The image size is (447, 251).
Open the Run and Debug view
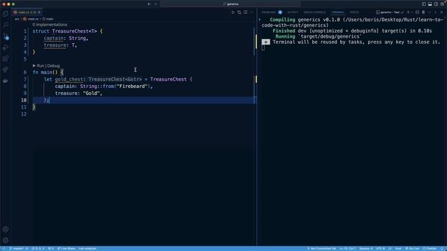click(x=6, y=47)
